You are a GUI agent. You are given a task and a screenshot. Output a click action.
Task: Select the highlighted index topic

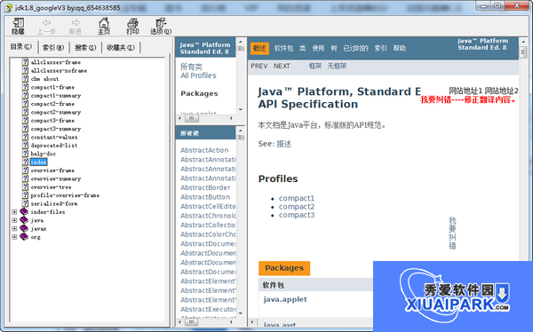point(38,162)
